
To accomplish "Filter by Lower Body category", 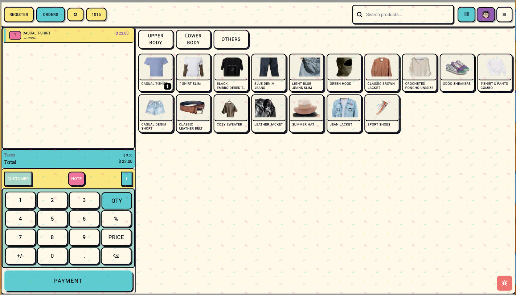I will (x=193, y=39).
